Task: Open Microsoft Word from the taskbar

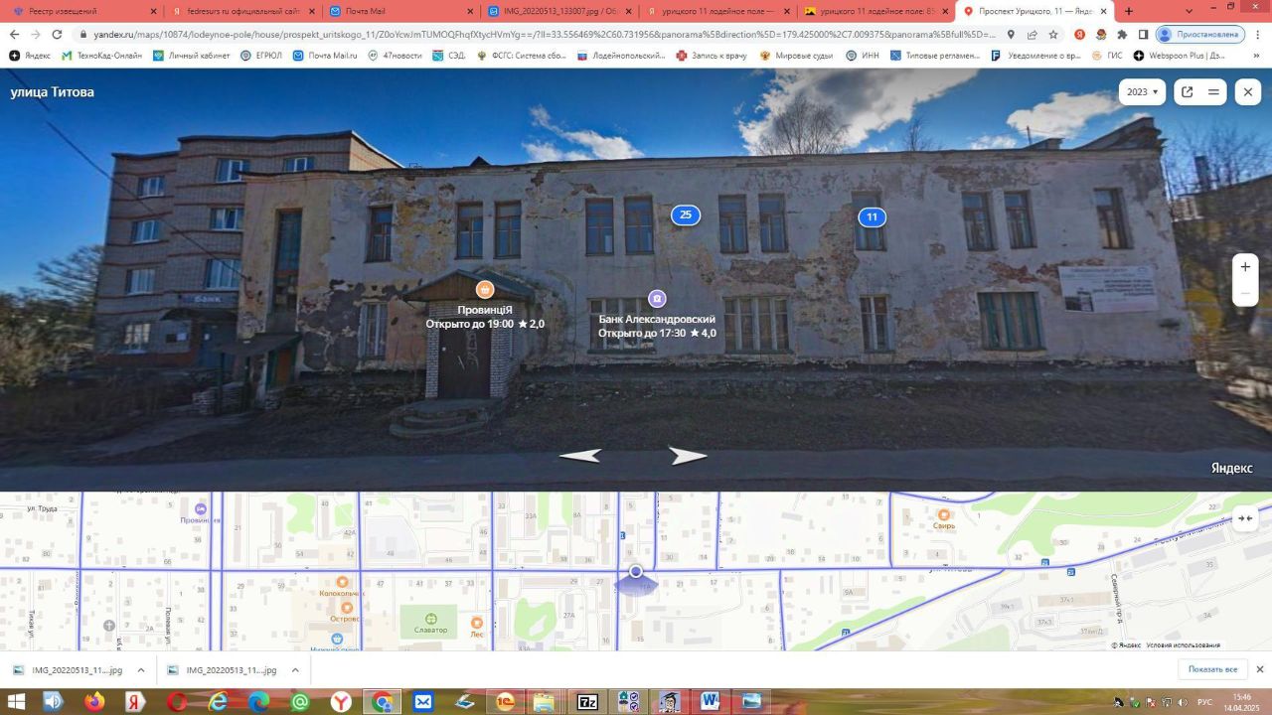Action: [x=710, y=702]
